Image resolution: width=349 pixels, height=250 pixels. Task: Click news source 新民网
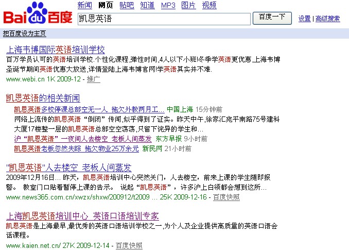pos(152,148)
